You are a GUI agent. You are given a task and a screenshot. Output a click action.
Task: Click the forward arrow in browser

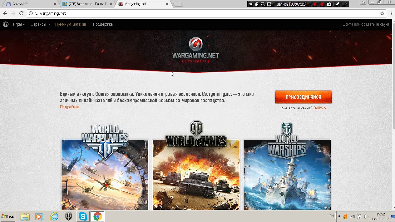tap(13, 13)
